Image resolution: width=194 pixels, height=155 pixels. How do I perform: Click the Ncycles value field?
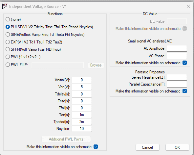coord(82,129)
